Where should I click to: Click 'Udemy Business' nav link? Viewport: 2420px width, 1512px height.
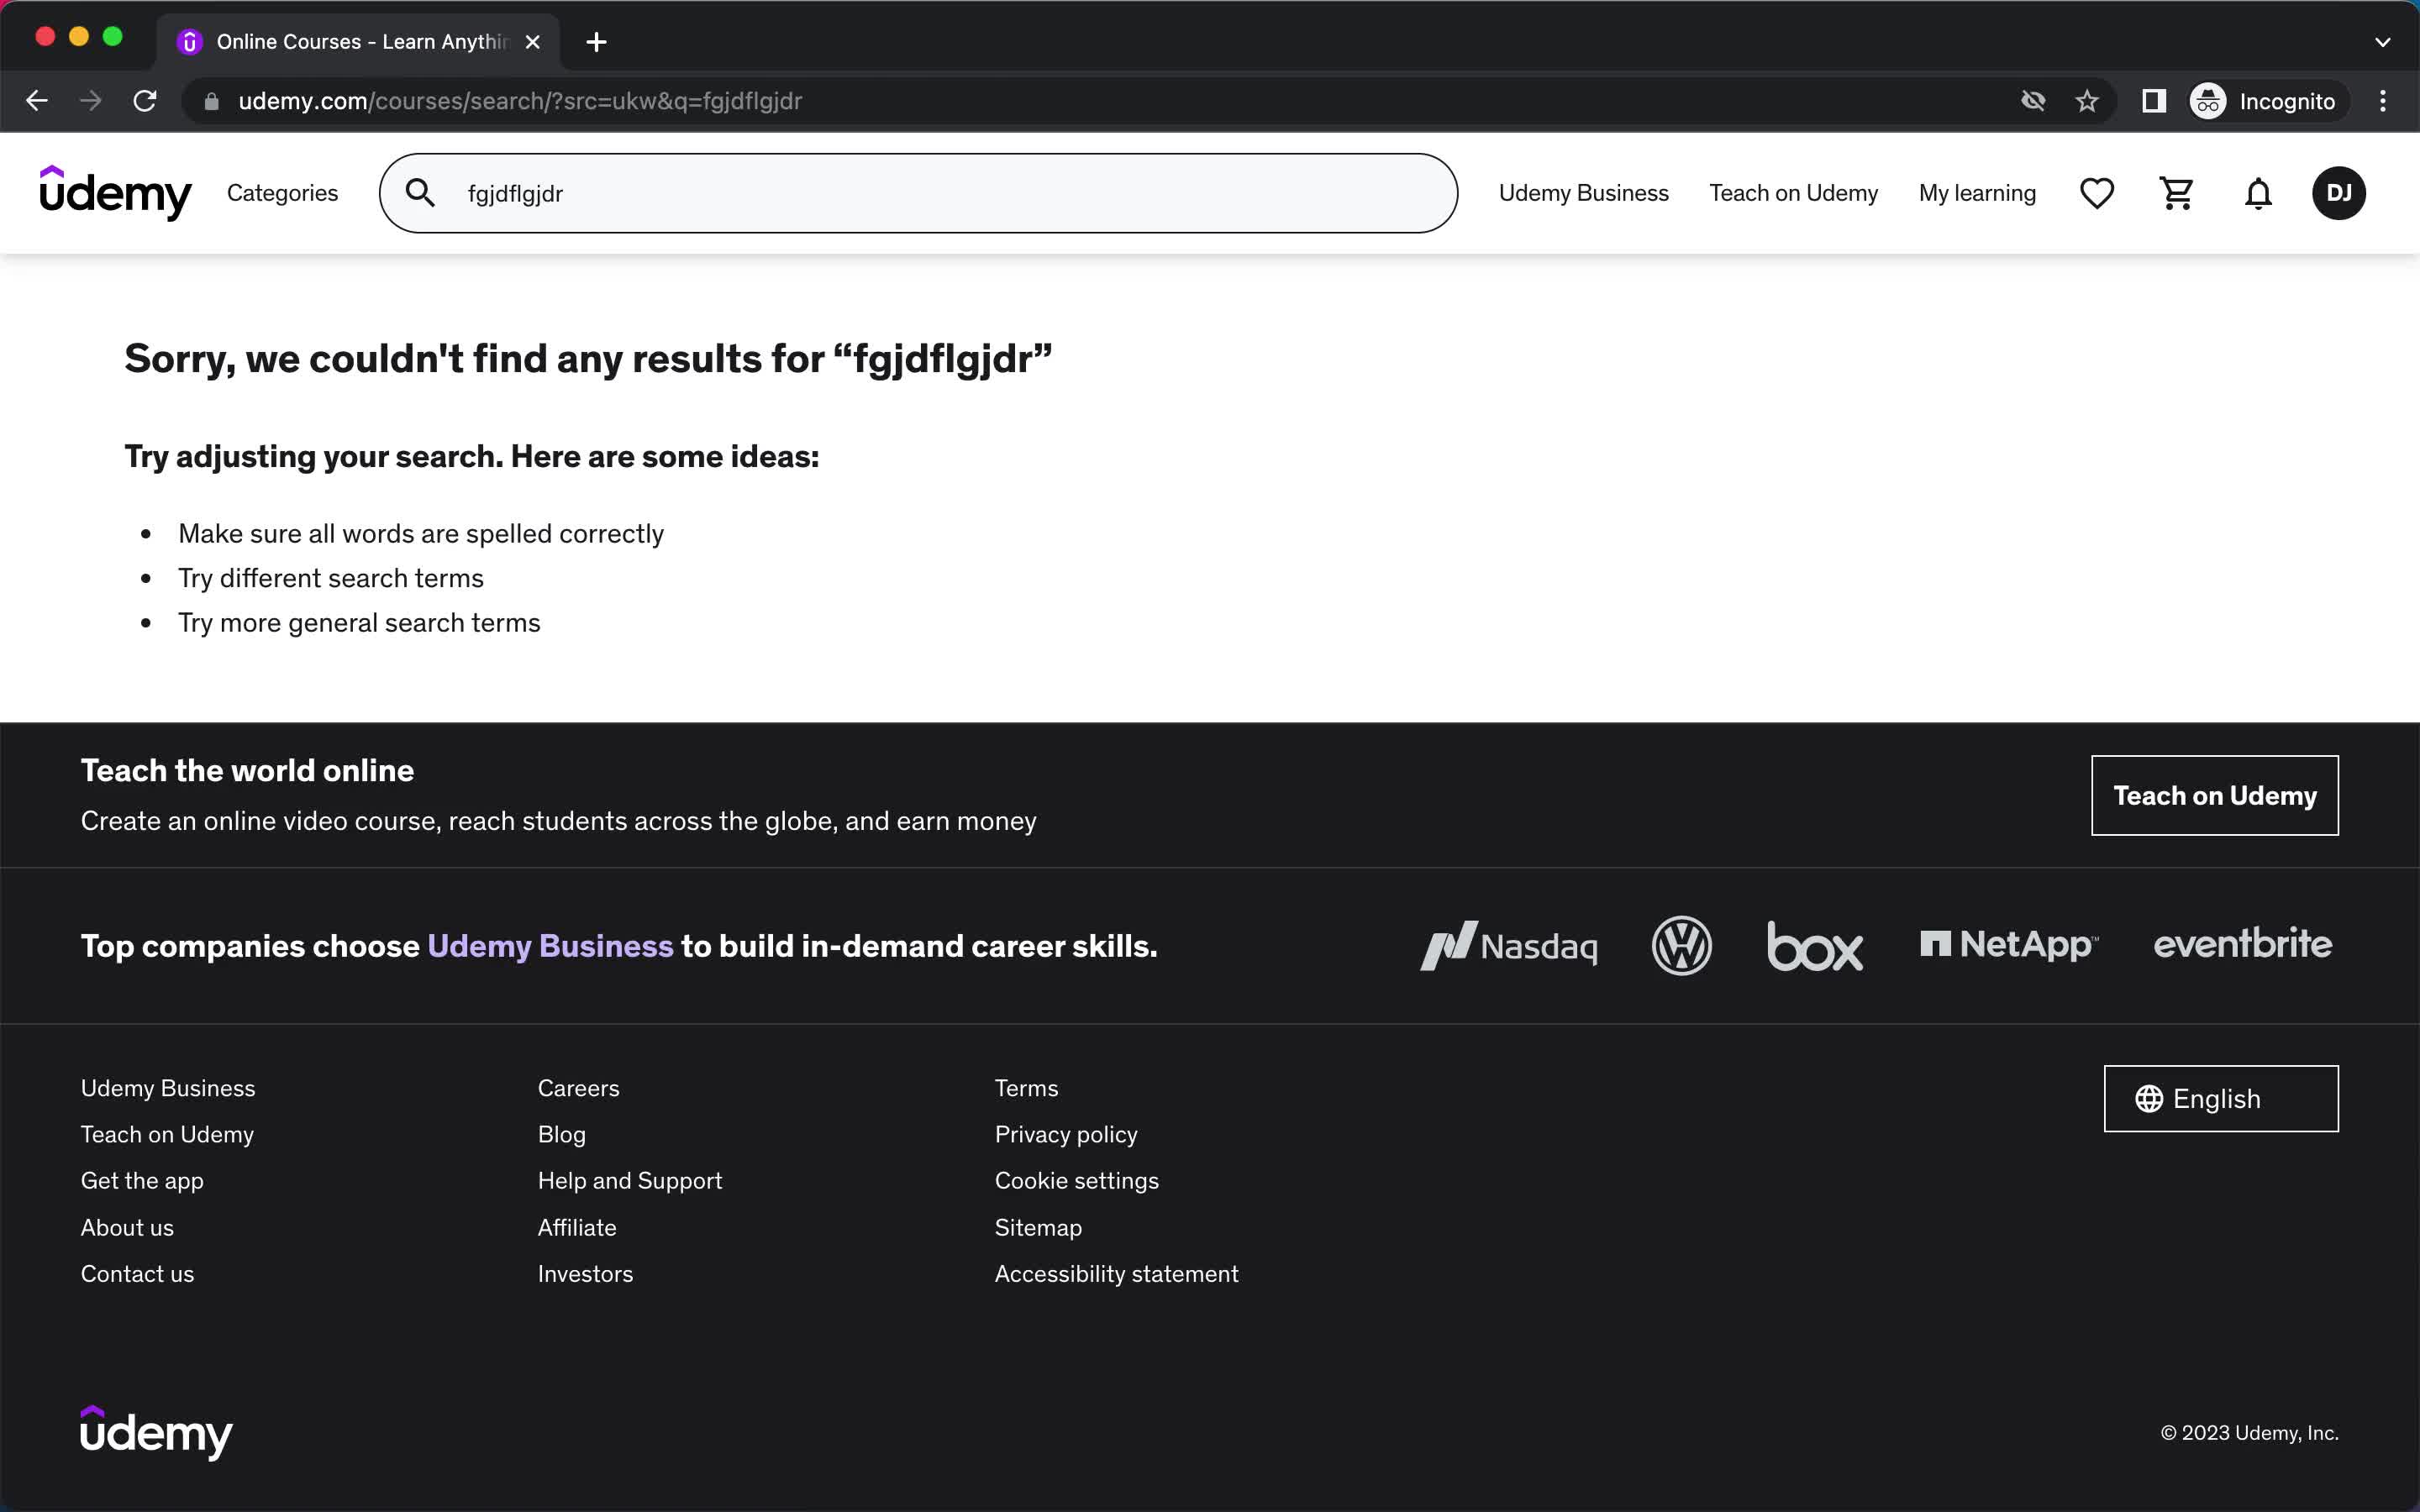(x=1582, y=192)
